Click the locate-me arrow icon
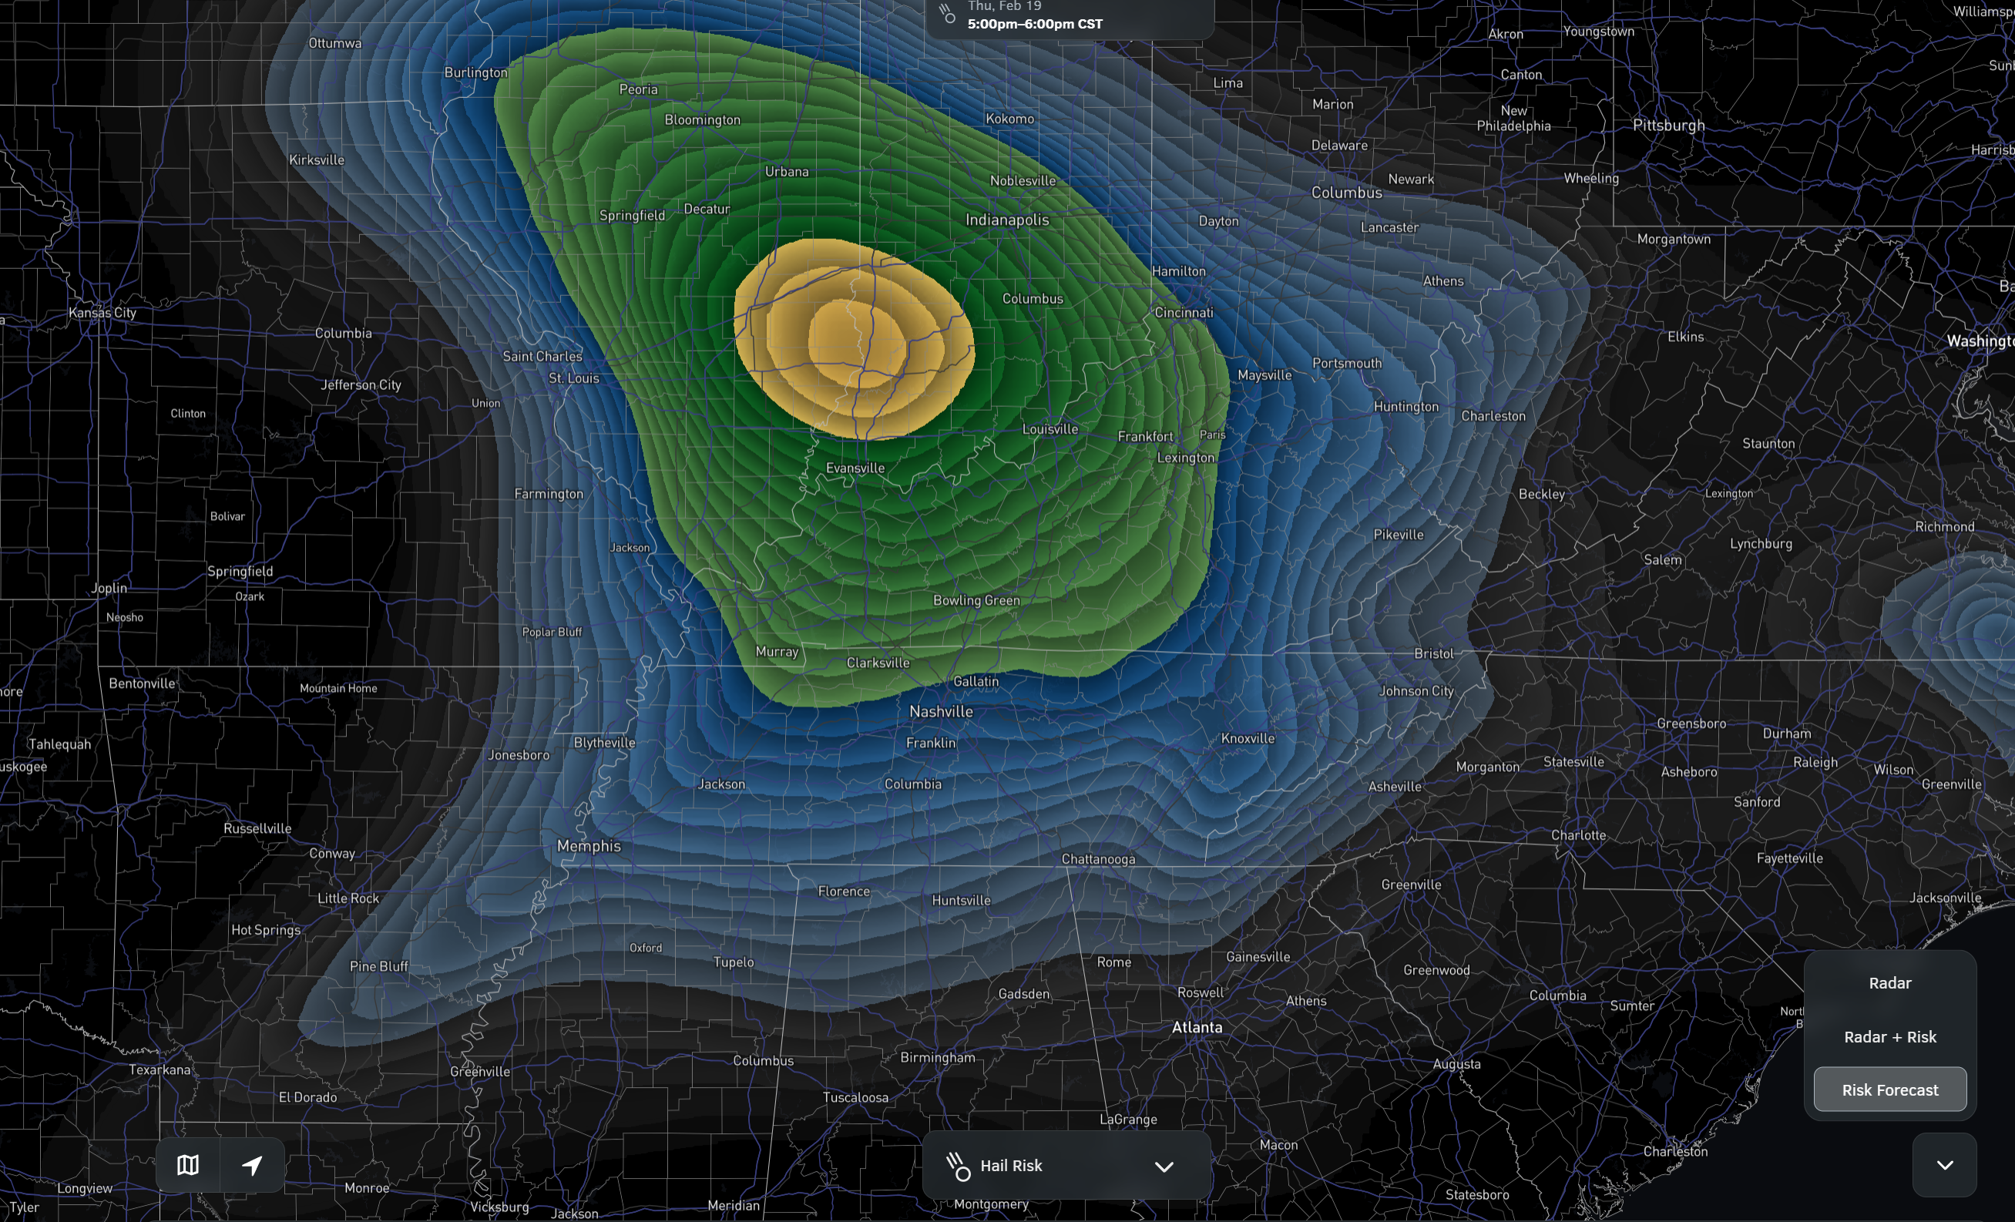Screen dimensions: 2015x1222 [253, 1165]
